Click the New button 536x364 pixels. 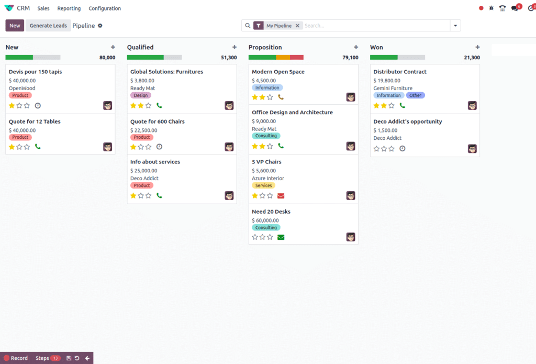[x=15, y=26]
